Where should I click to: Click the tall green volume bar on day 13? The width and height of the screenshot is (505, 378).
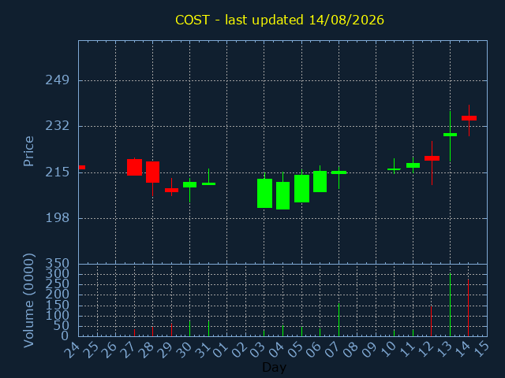450,305
